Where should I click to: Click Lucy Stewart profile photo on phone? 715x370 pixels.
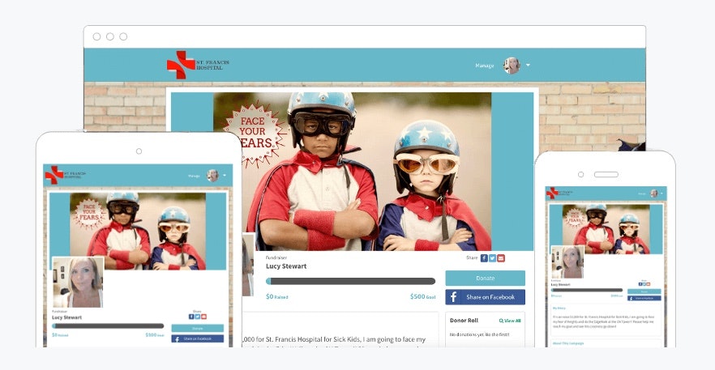[567, 262]
